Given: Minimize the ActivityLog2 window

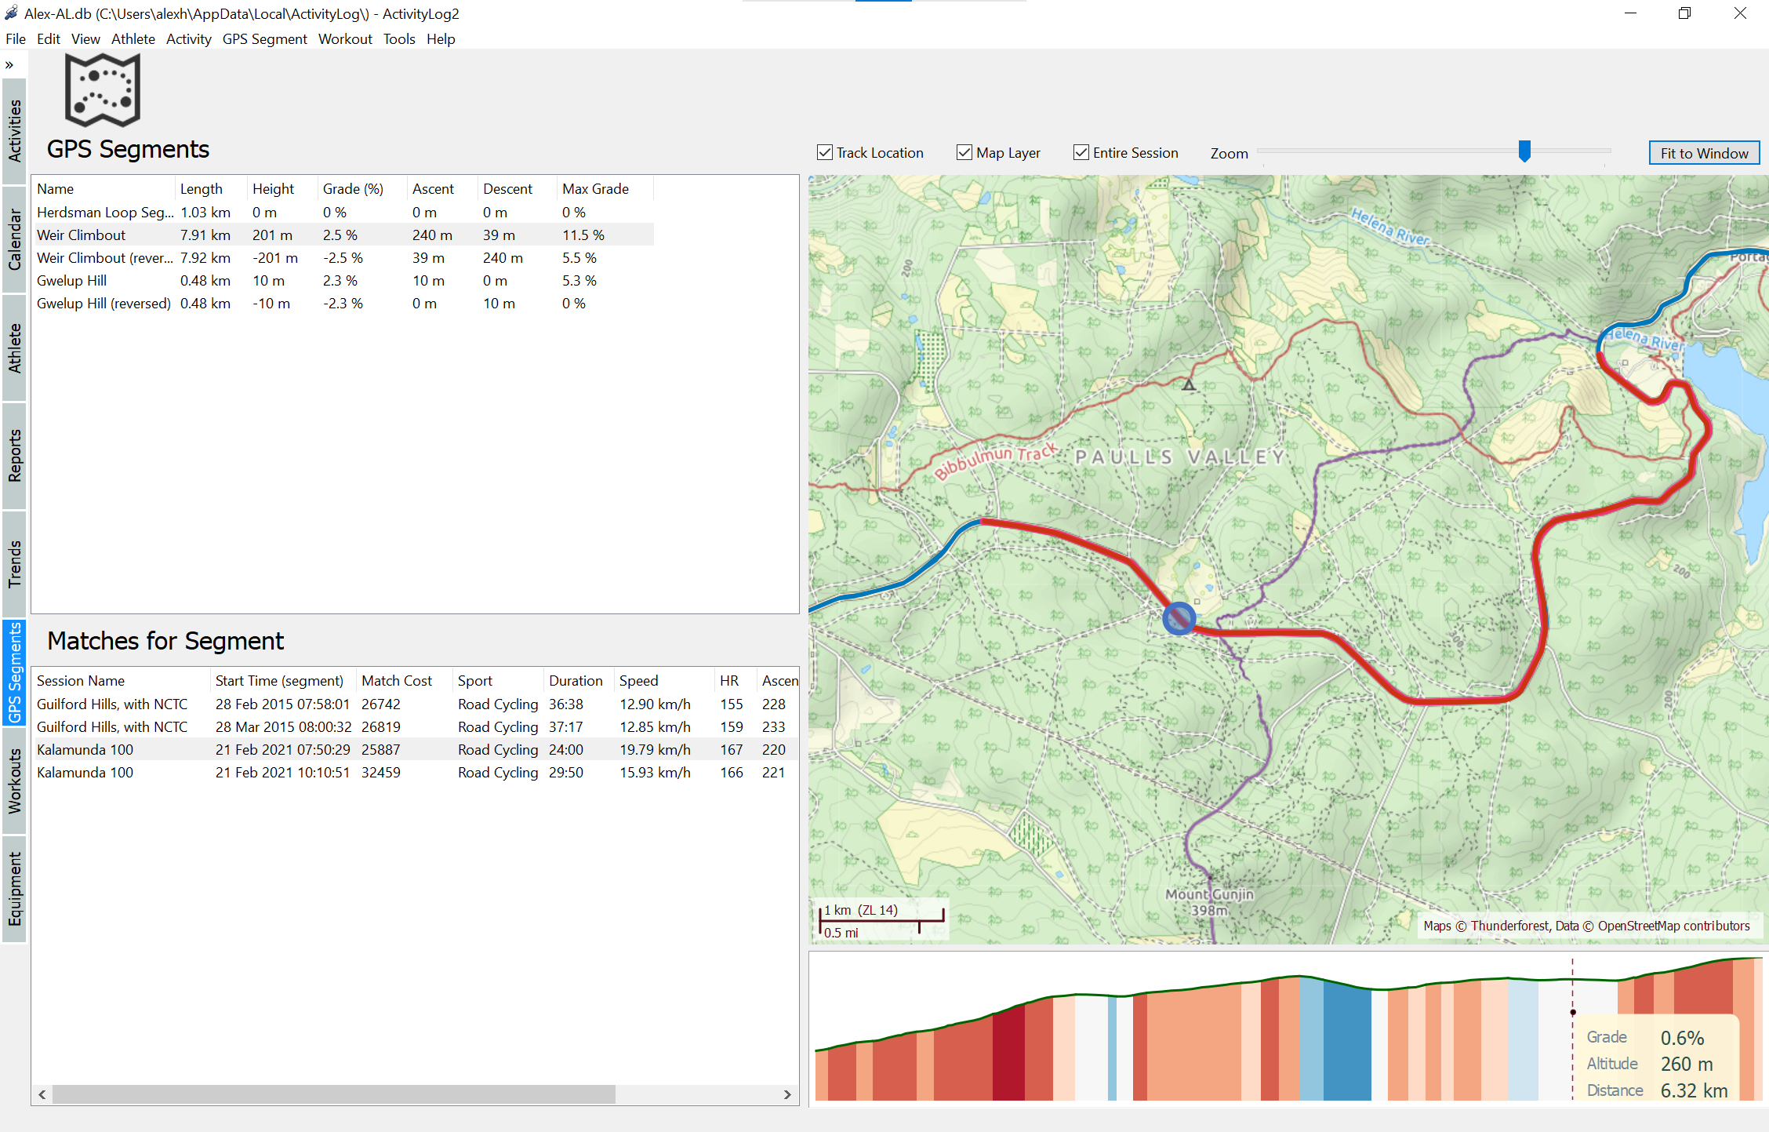Looking at the screenshot, I should pos(1630,13).
